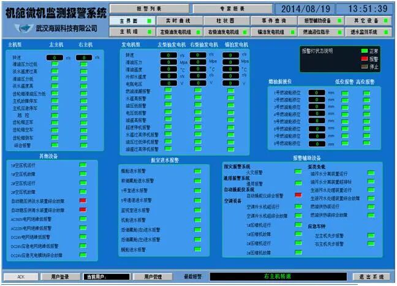The height and width of the screenshot is (286, 397).
Task: Open the 报警列表 alarm list
Action: 149,9
